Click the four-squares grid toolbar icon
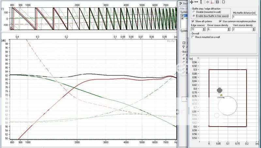Screen dimensions: 261x148 pos(217,2)
